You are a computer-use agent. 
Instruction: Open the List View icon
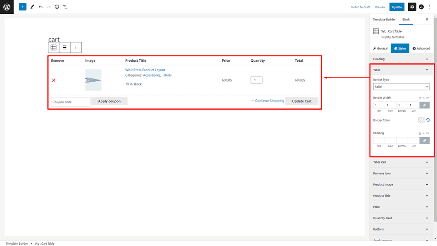click(65, 7)
